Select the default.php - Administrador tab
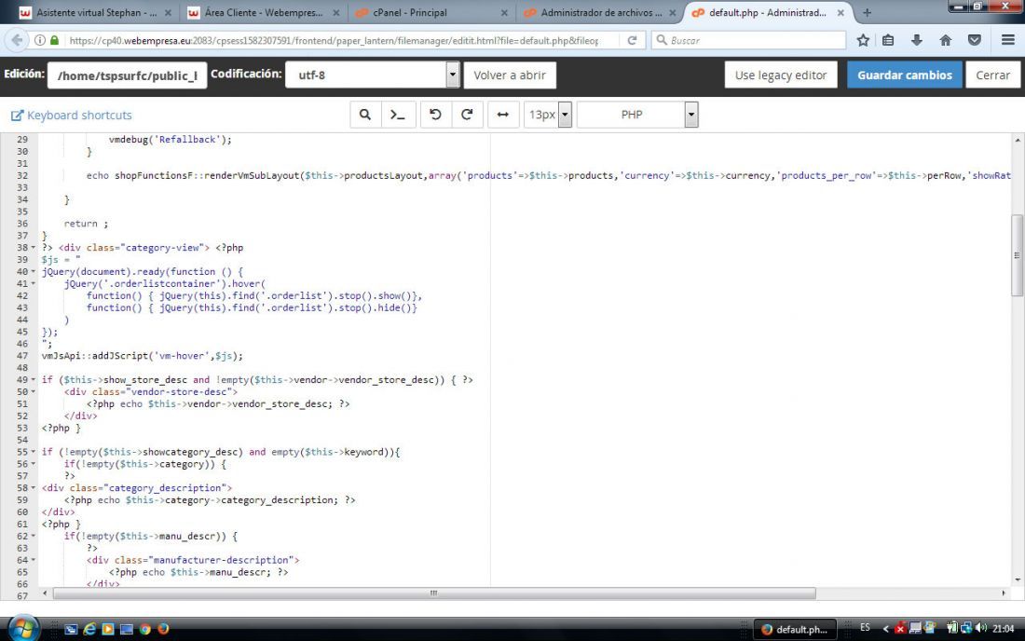1025x641 pixels. pyautogui.click(x=768, y=12)
